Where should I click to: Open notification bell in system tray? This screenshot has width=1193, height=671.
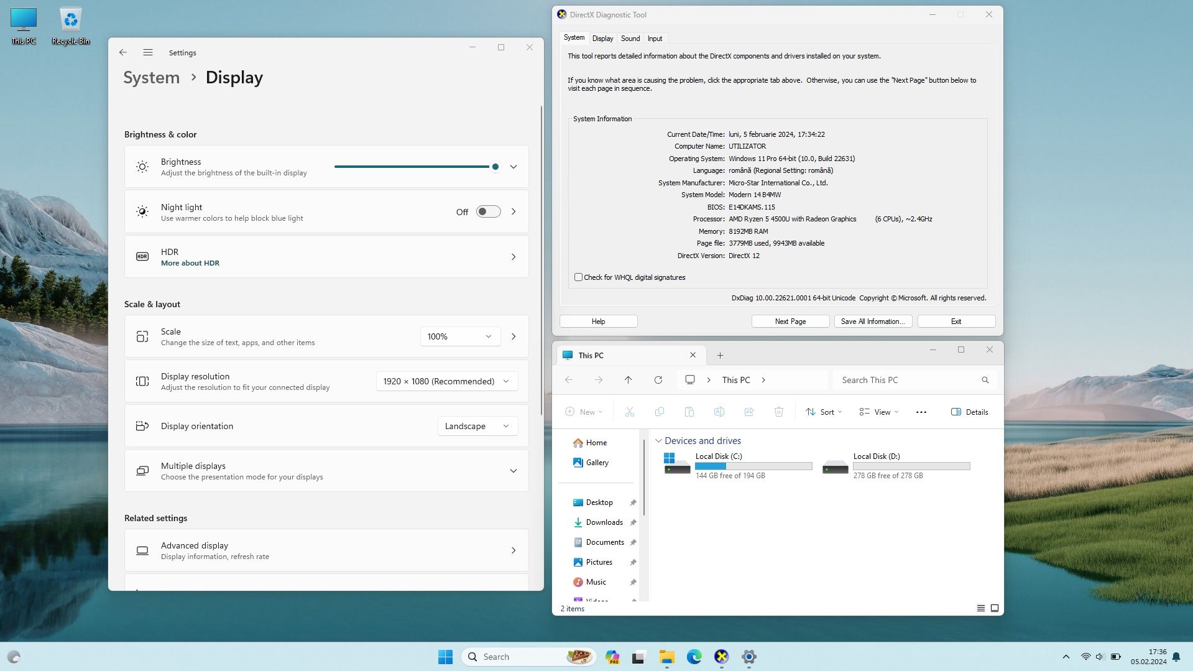pos(1176,657)
